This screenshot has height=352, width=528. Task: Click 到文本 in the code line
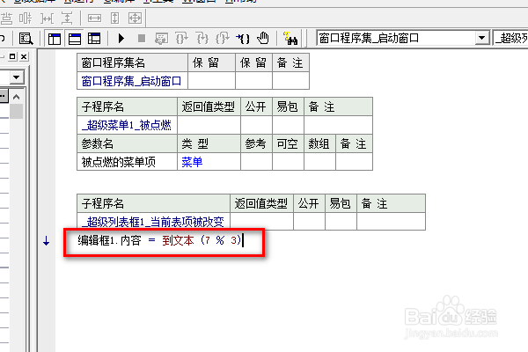pos(178,240)
